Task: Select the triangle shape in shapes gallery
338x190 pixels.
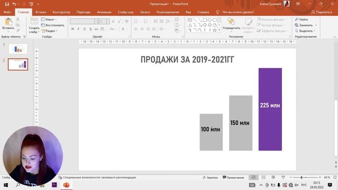Action: click(190, 25)
